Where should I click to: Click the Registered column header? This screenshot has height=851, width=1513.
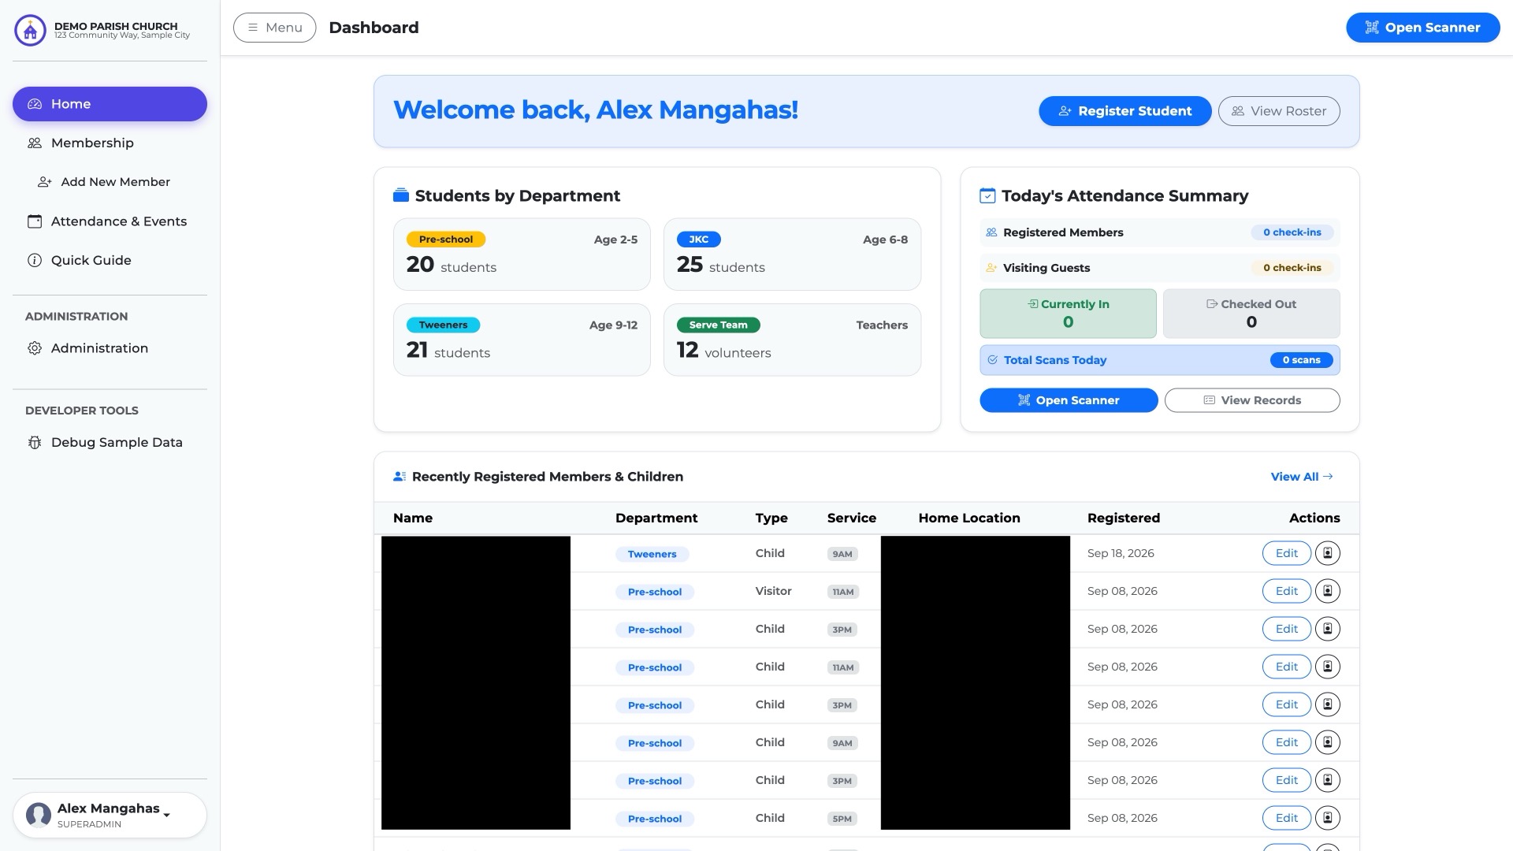[1123, 518]
